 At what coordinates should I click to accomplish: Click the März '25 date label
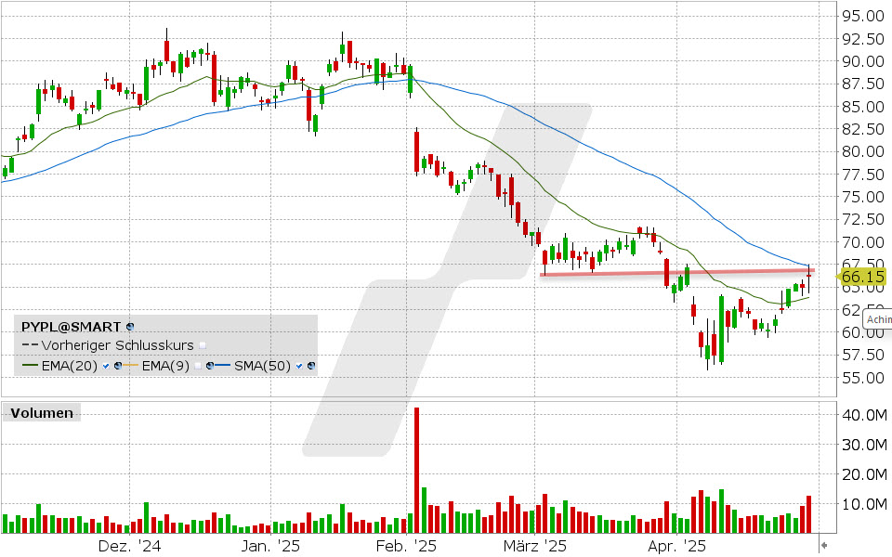pyautogui.click(x=535, y=546)
